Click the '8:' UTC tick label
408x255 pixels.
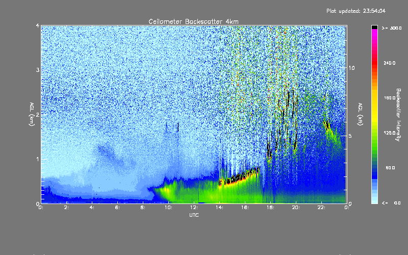click(143, 208)
